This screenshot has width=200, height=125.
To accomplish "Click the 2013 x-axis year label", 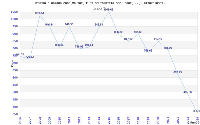I will pyautogui.click(x=89, y=120).
